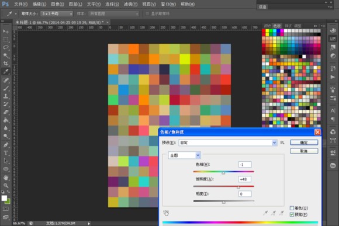Screen dimensions: 339x226
Task: Select the Pen tool
Action: coord(6,145)
